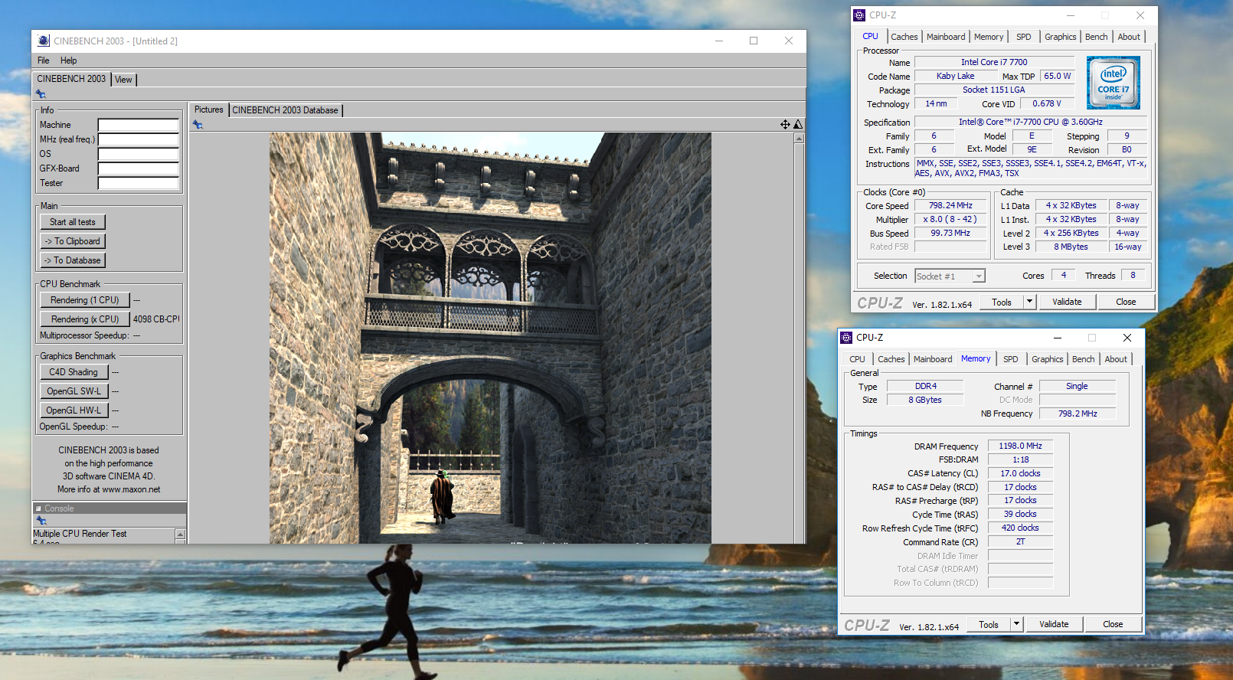Open the Tools dropdown arrow in upper CPU-Z
Screen dimensions: 1233x680
(1029, 302)
